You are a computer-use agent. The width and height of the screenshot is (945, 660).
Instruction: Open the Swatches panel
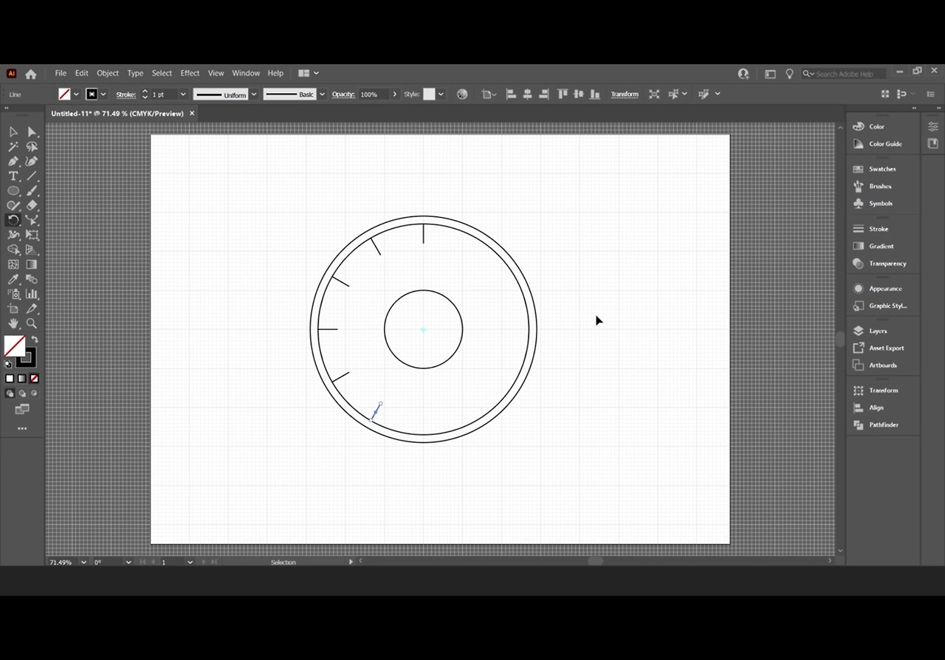pyautogui.click(x=883, y=169)
